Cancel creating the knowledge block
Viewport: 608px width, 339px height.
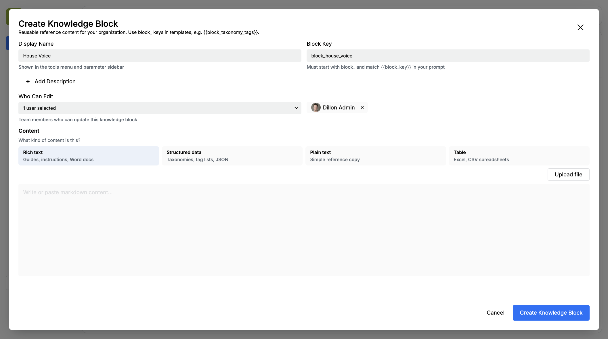tap(496, 313)
